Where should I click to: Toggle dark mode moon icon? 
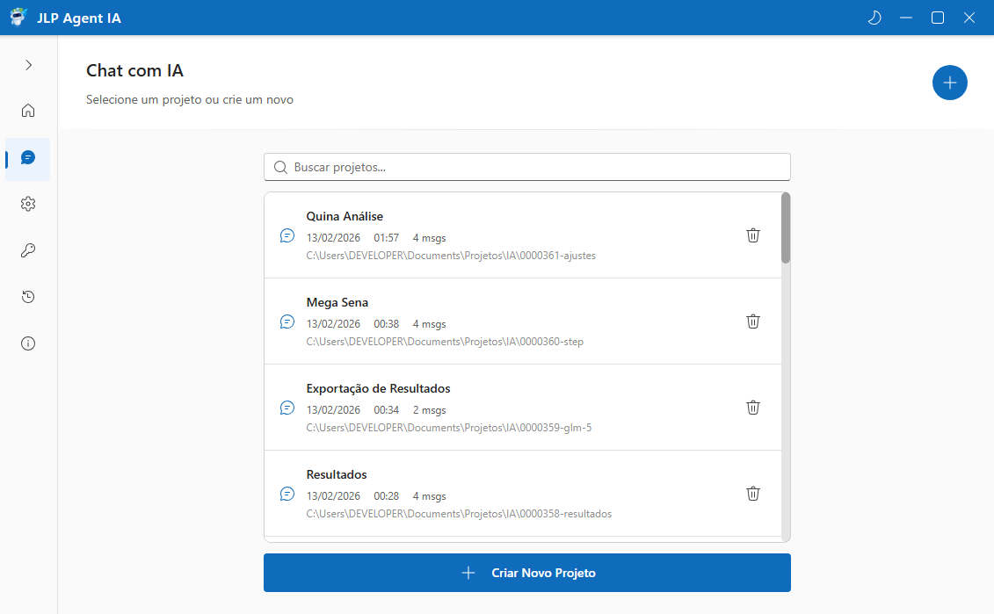pyautogui.click(x=874, y=18)
